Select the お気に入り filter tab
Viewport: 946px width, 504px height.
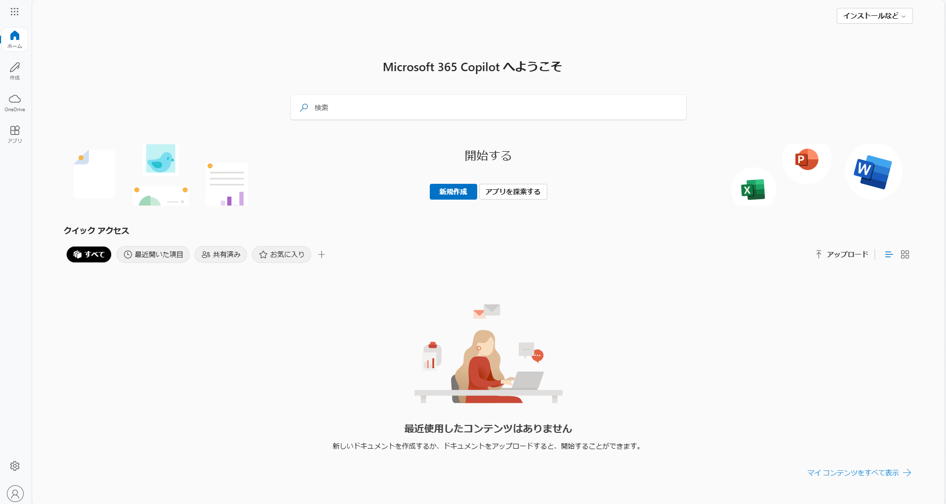(282, 254)
